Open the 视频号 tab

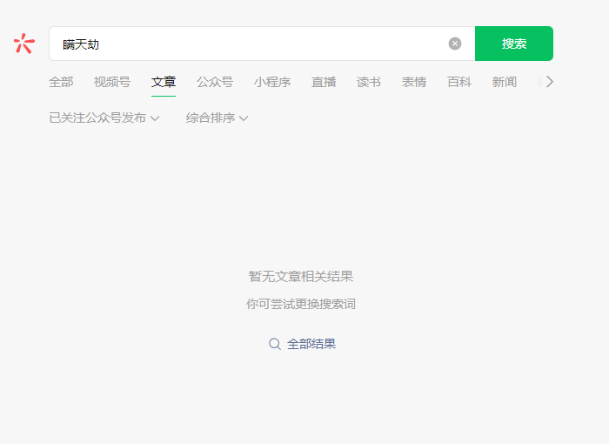coord(112,82)
